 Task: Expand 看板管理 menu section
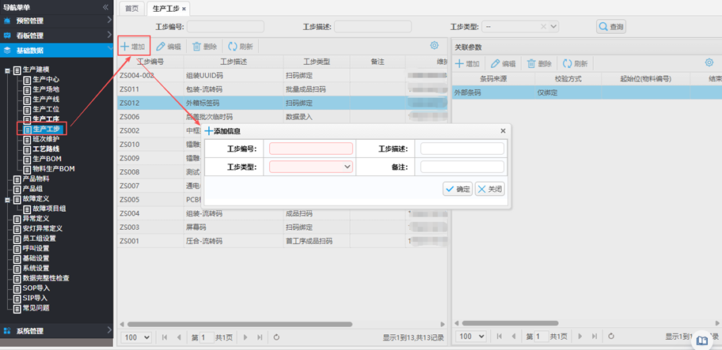[x=57, y=36]
